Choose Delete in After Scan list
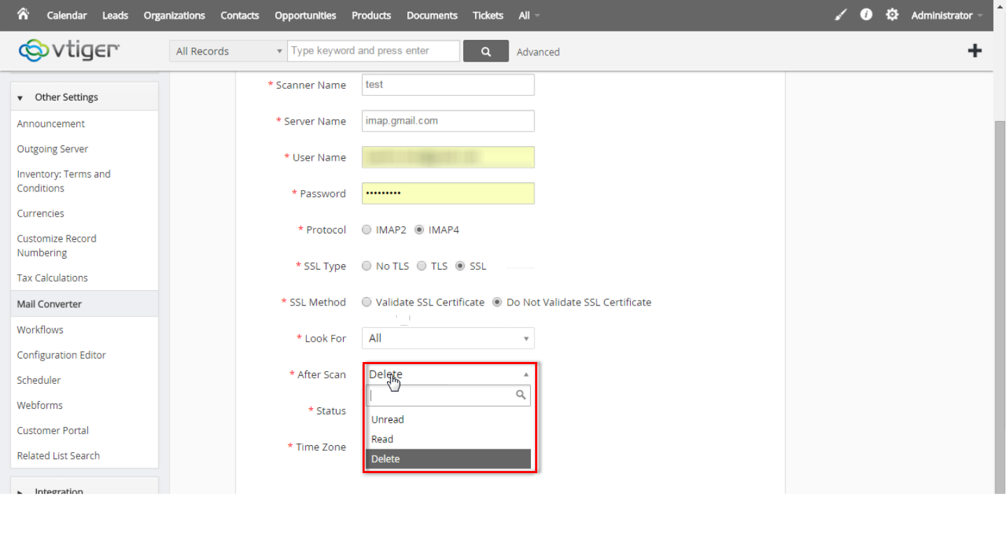1006x536 pixels. [x=448, y=458]
